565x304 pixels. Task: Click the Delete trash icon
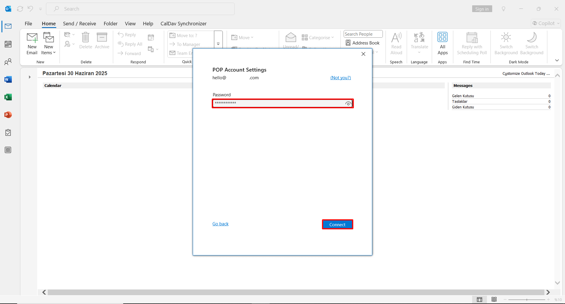(85, 41)
